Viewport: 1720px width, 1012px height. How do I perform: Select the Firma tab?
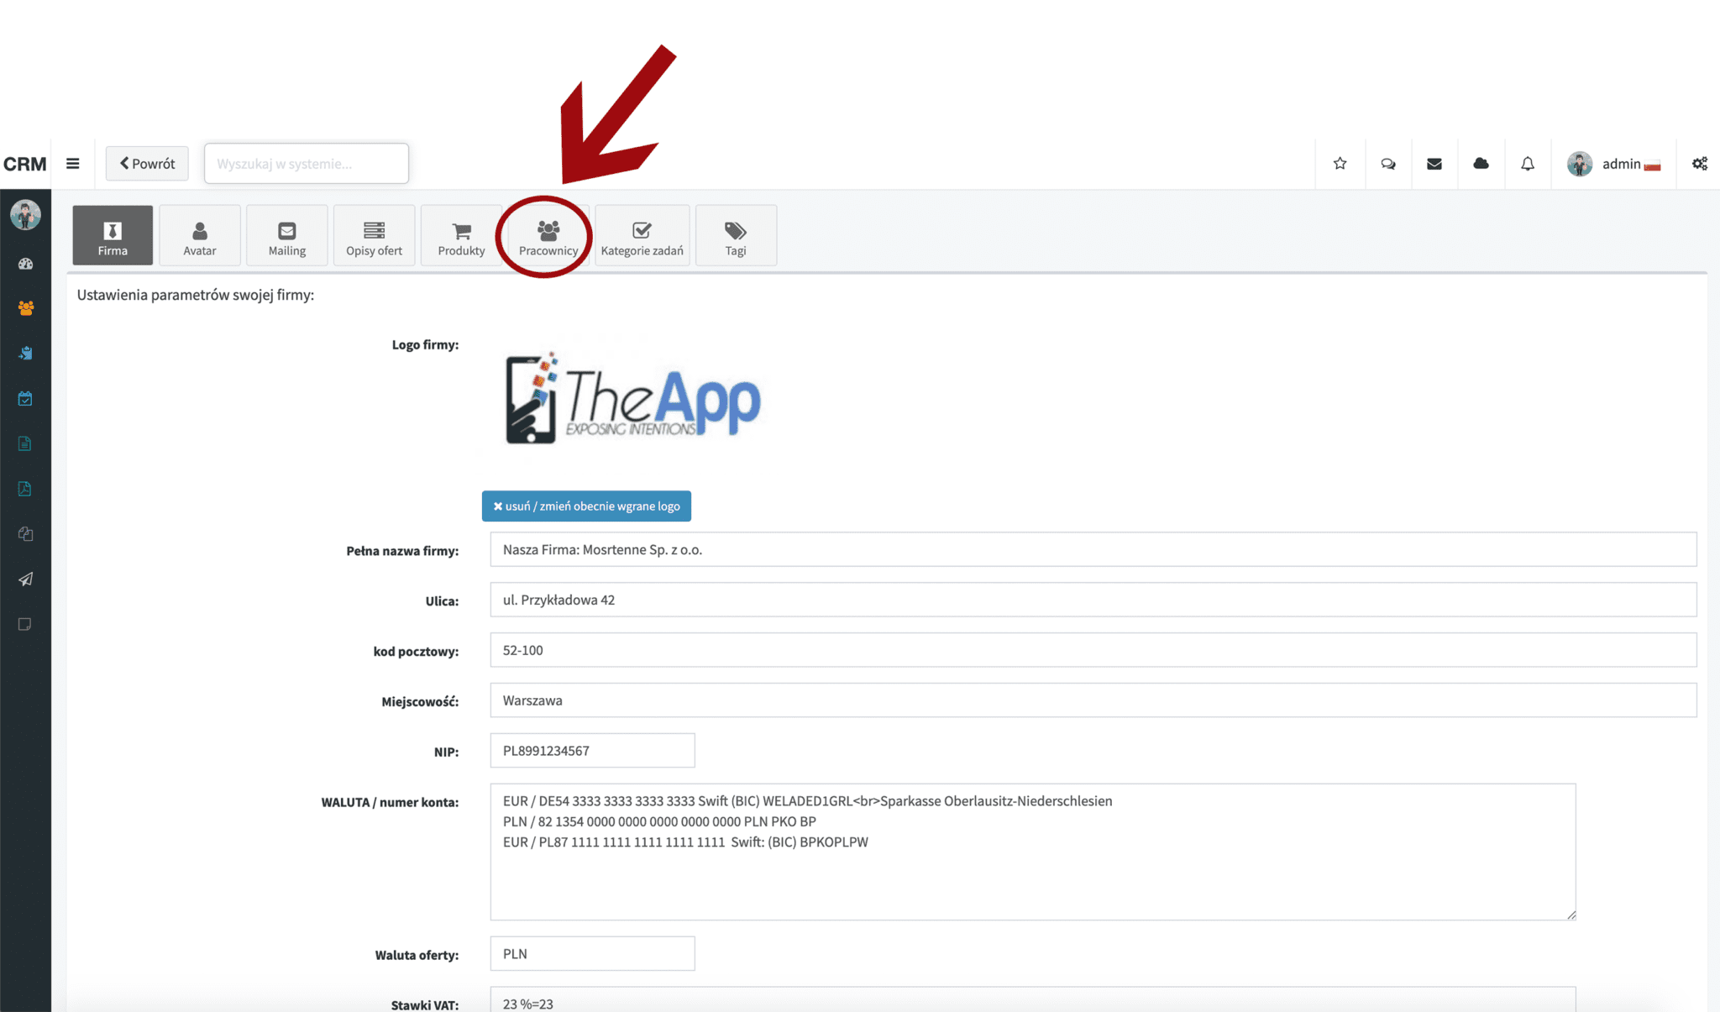[113, 235]
